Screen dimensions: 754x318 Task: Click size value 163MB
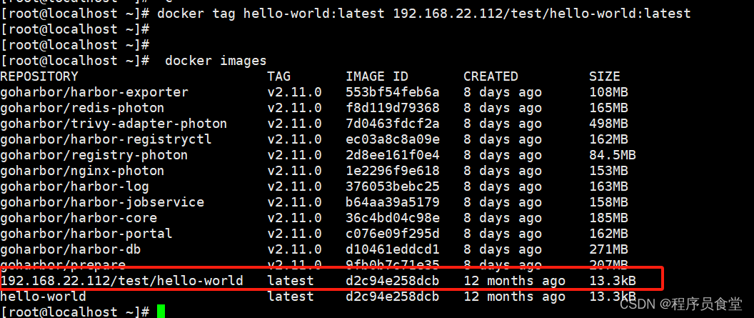pyautogui.click(x=608, y=187)
